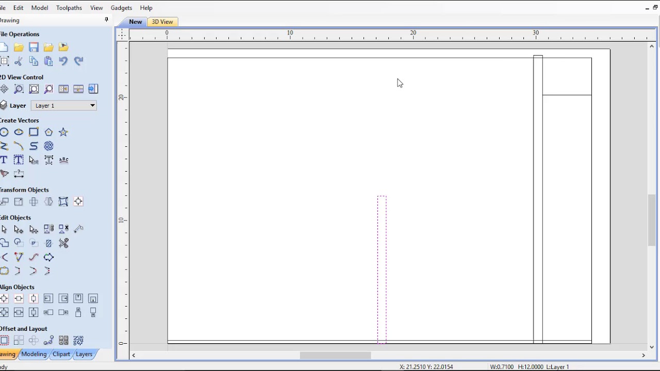Viewport: 660px width, 371px height.
Task: Click horizontal scrollbar left arrow
Action: pos(134,355)
